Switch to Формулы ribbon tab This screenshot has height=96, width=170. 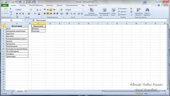point(50,5)
